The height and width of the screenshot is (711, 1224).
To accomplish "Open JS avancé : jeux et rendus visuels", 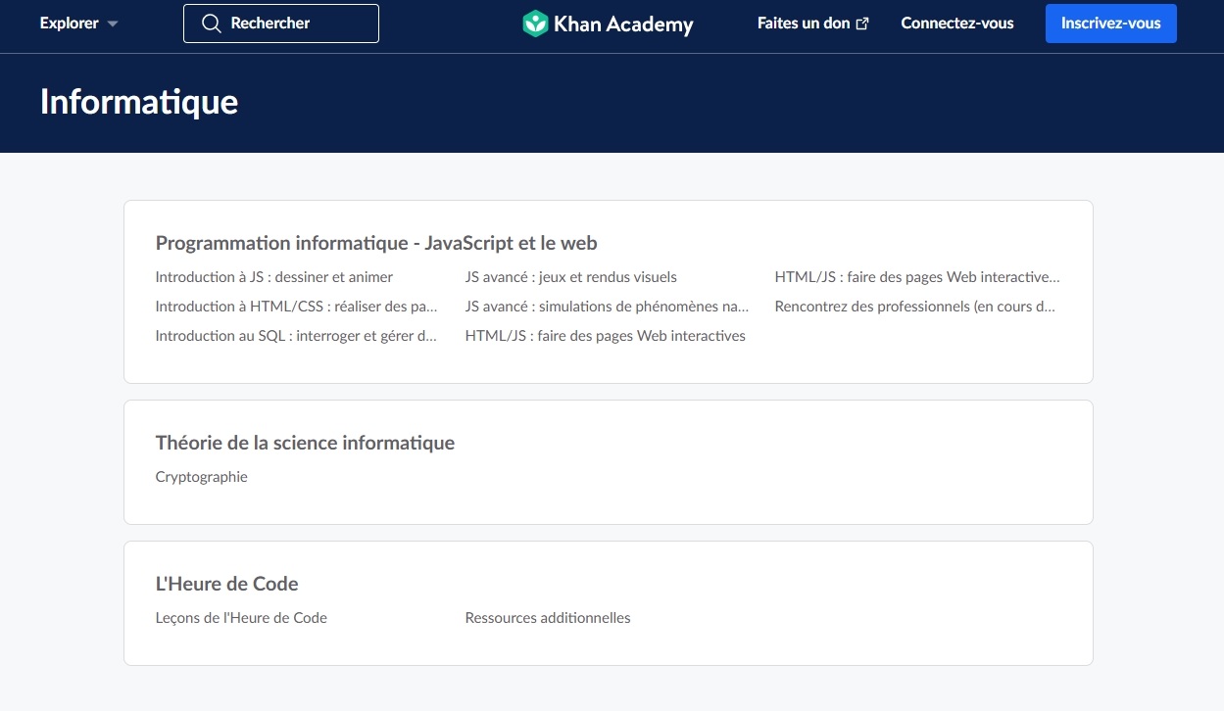I will [570, 277].
